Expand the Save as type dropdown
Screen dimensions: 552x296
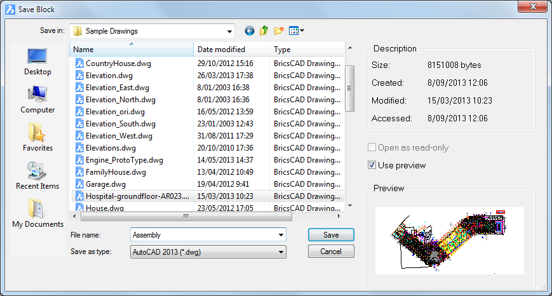[281, 252]
